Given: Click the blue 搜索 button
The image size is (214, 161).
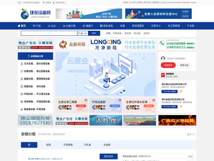Looking at the screenshot, I should click(94, 33).
